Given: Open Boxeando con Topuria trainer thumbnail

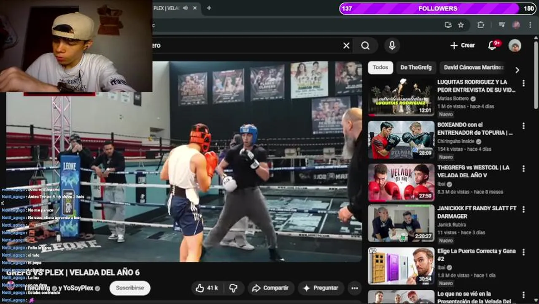Looking at the screenshot, I should 401,140.
